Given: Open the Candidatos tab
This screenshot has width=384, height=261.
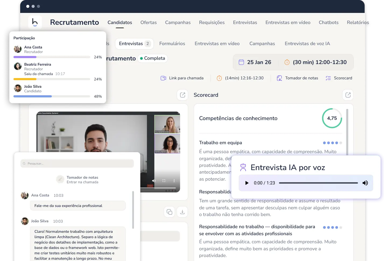Looking at the screenshot, I should pos(120,22).
